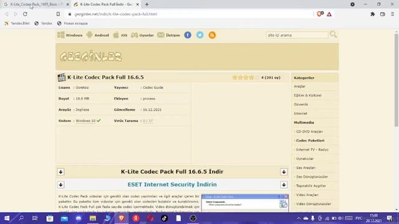Open the OBS Studio taskbar icon
This screenshot has width=399, height=224.
pos(193,218)
